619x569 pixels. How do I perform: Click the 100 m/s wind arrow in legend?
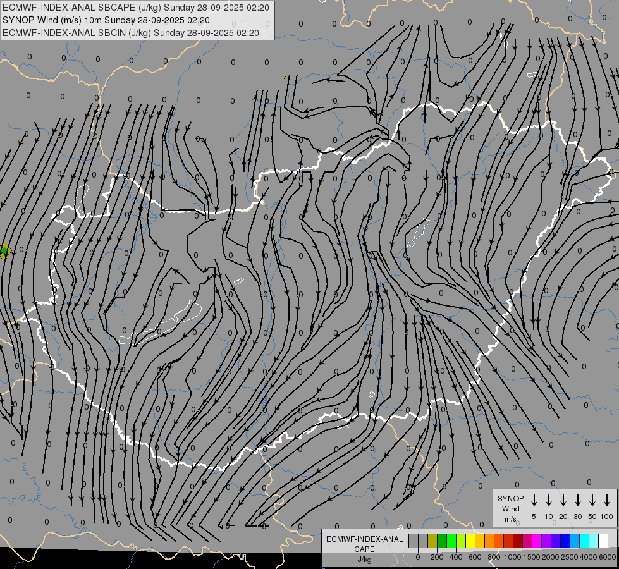point(607,500)
